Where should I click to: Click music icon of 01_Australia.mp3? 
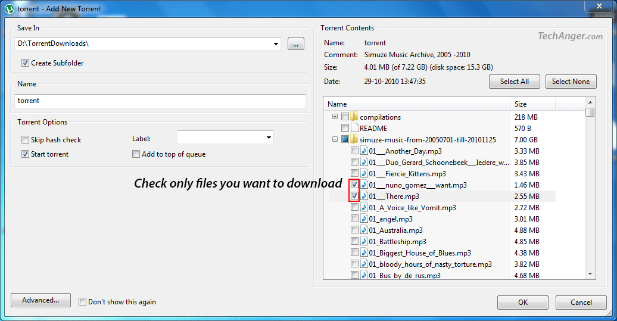[x=364, y=230]
